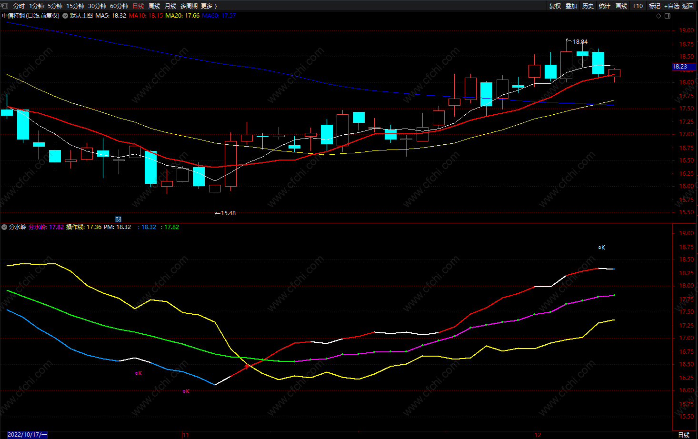The width and height of the screenshot is (698, 439).
Task: Open the 统计 statistics button
Action: click(605, 6)
